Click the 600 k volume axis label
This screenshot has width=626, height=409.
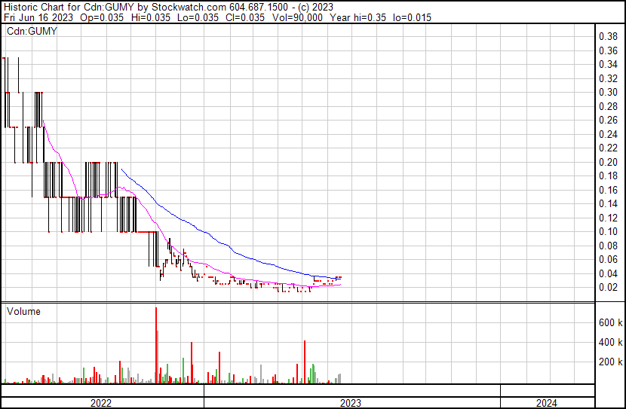click(x=610, y=322)
